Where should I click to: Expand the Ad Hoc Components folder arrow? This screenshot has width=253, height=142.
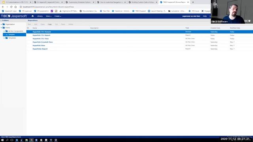4,31
